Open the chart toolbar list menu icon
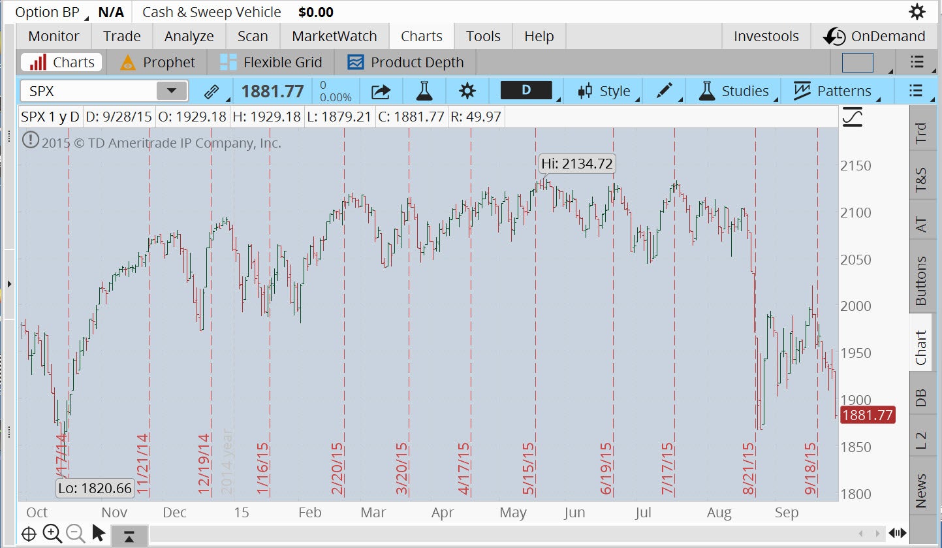Image resolution: width=942 pixels, height=548 pixels. (916, 91)
